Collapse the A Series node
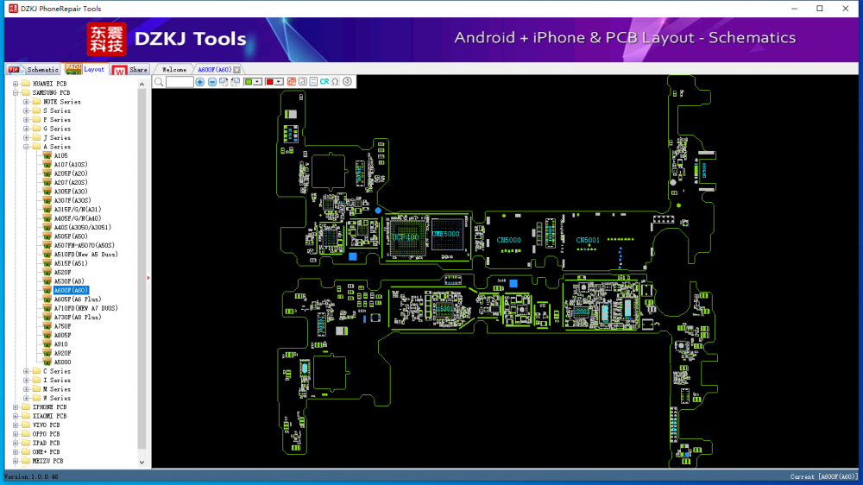This screenshot has height=485, width=863. [x=26, y=147]
